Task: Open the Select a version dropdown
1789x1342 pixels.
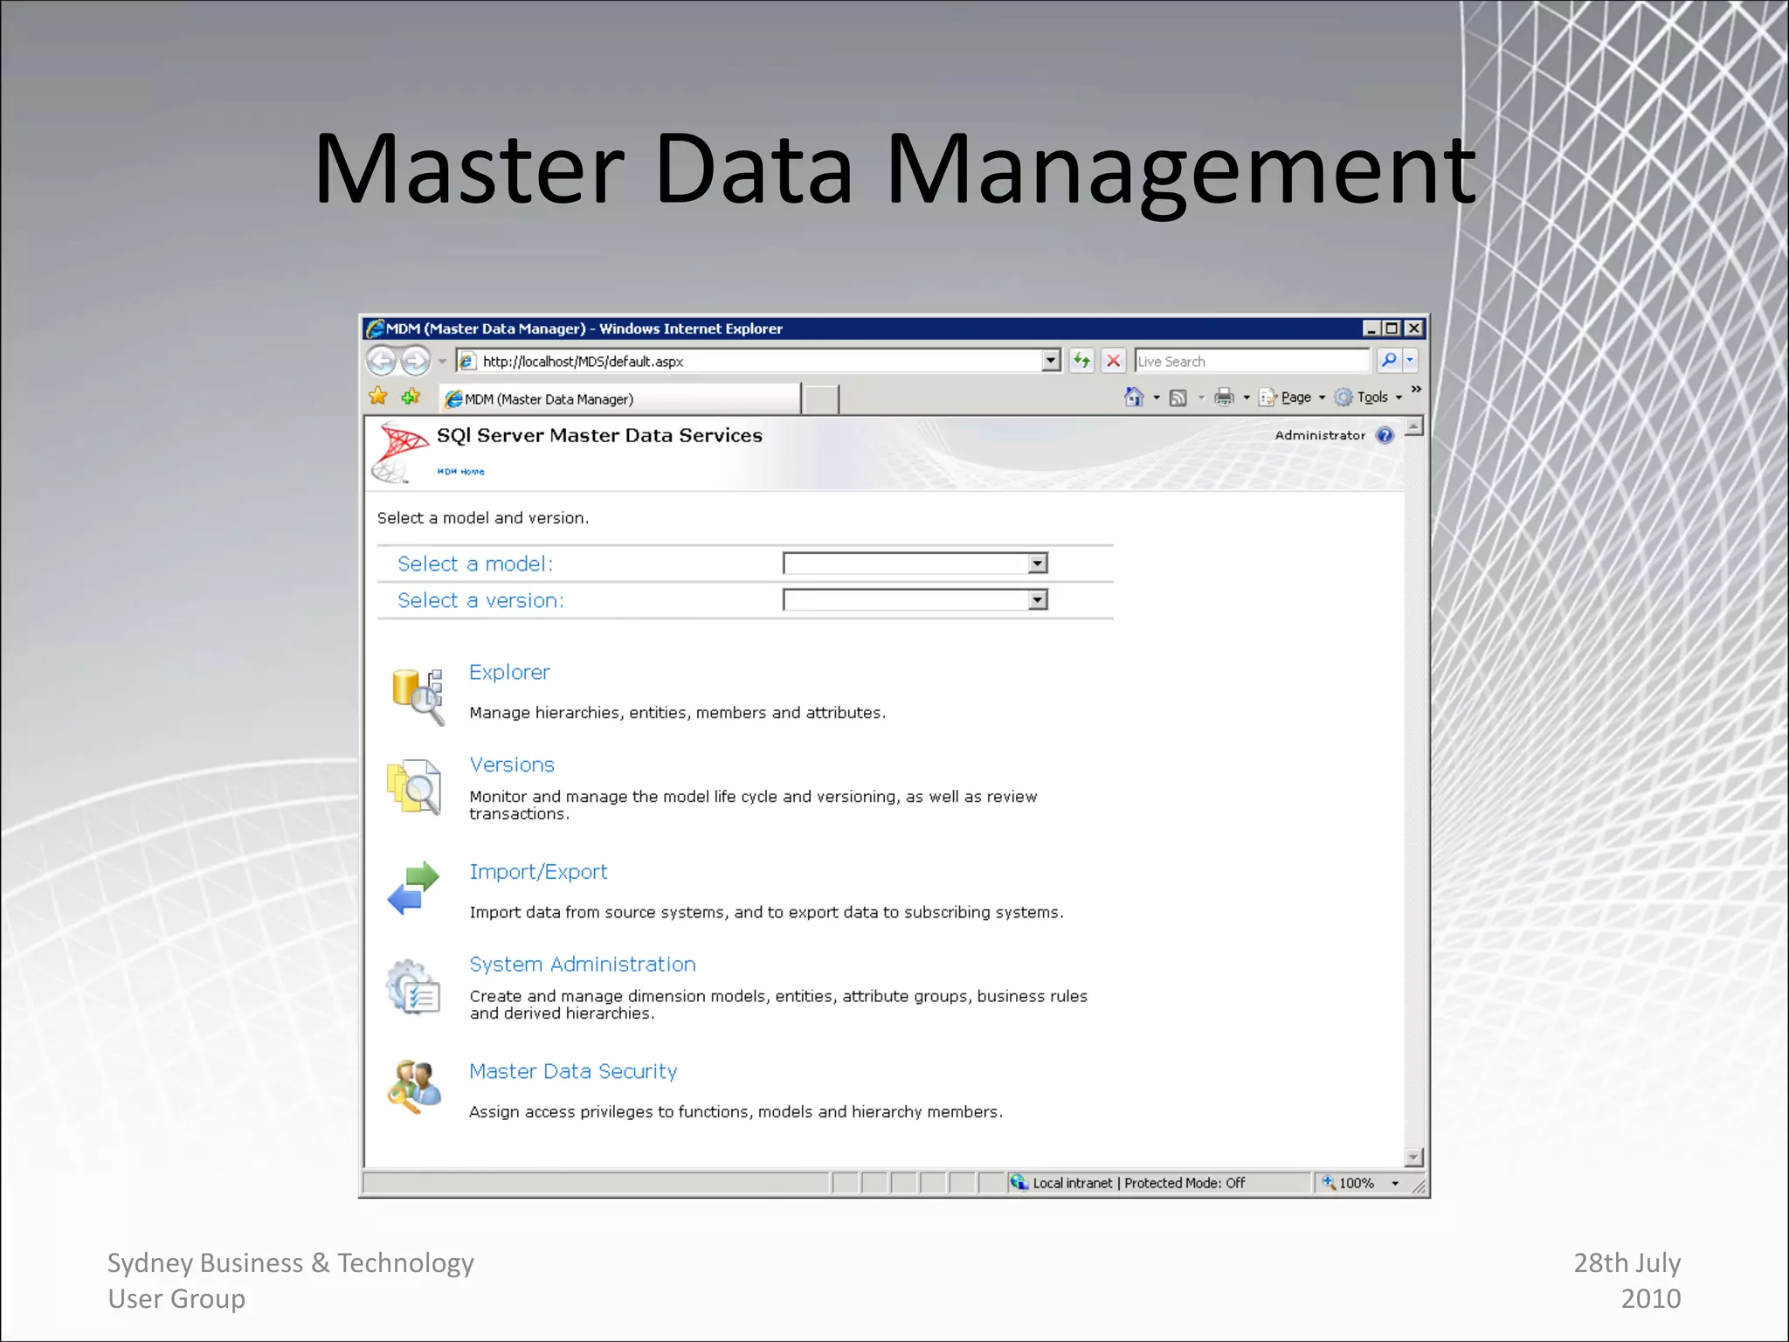Action: coord(915,600)
